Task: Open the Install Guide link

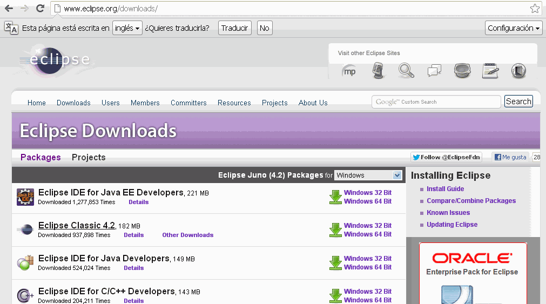Action: coord(446,189)
